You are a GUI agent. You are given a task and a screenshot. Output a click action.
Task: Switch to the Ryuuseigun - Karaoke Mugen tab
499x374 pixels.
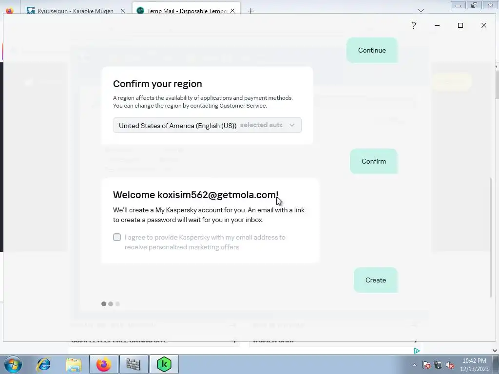(x=76, y=11)
